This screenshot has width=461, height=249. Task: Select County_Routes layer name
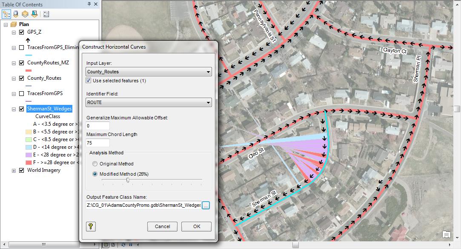44,78
